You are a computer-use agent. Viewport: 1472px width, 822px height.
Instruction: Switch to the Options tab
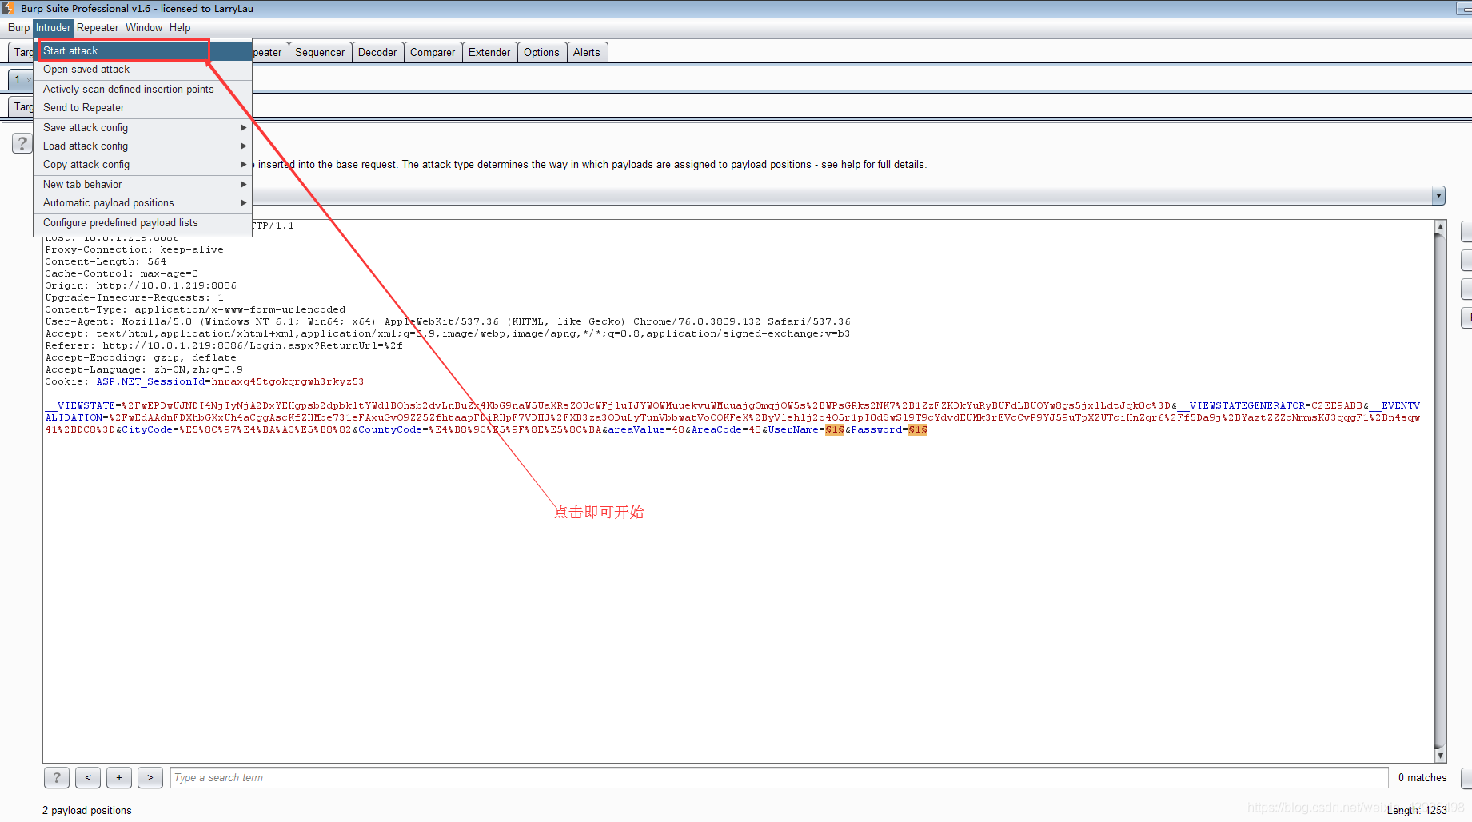point(541,52)
